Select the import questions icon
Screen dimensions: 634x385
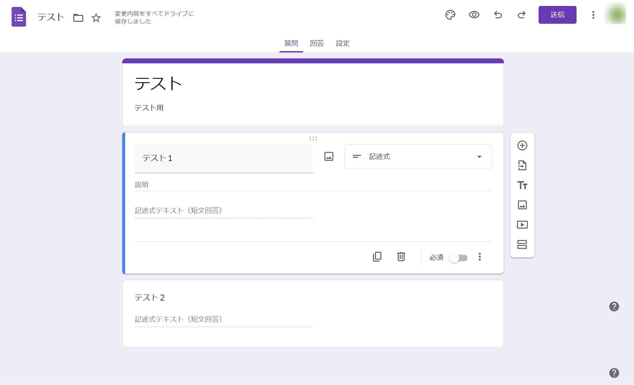(522, 165)
